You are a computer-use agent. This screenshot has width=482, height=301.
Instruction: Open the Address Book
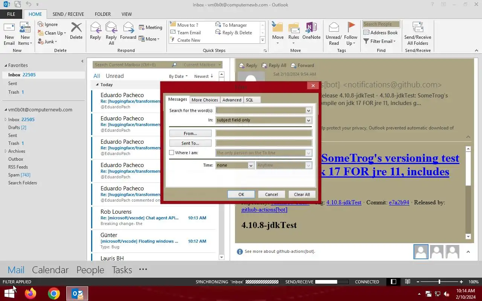click(380, 33)
